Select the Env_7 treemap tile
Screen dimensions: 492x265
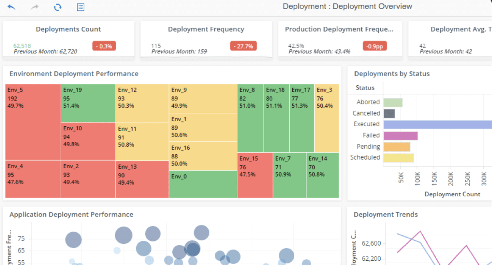click(289, 175)
